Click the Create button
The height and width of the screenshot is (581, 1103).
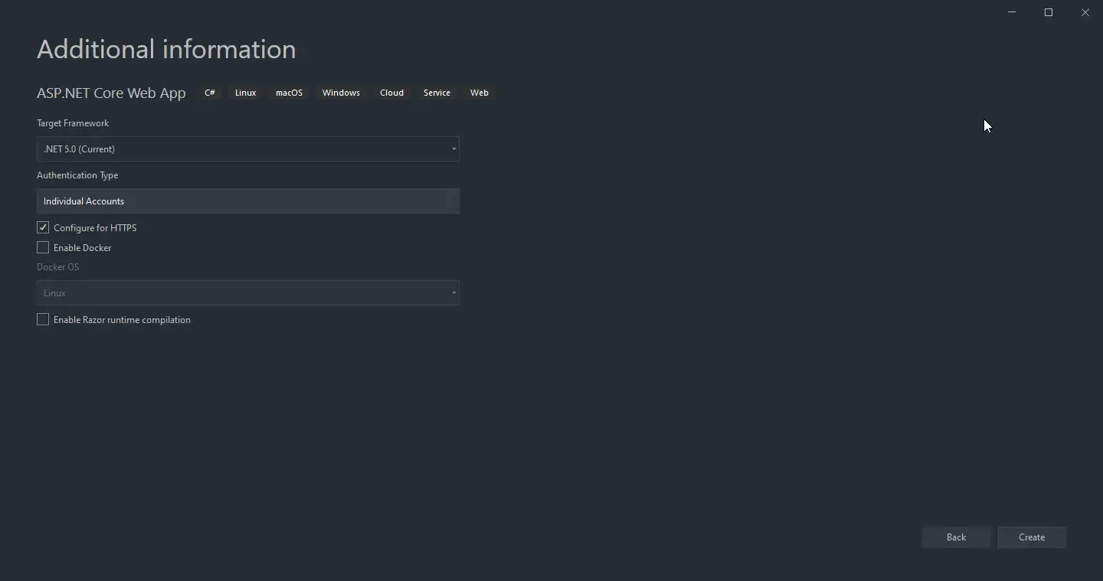(1032, 537)
